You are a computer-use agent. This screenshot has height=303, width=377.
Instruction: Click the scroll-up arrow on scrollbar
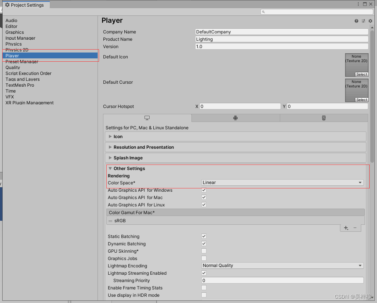coord(372,28)
